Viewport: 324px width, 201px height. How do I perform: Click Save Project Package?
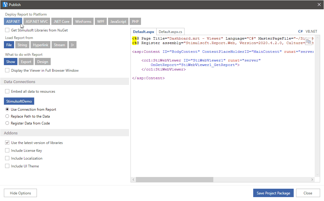273,193
